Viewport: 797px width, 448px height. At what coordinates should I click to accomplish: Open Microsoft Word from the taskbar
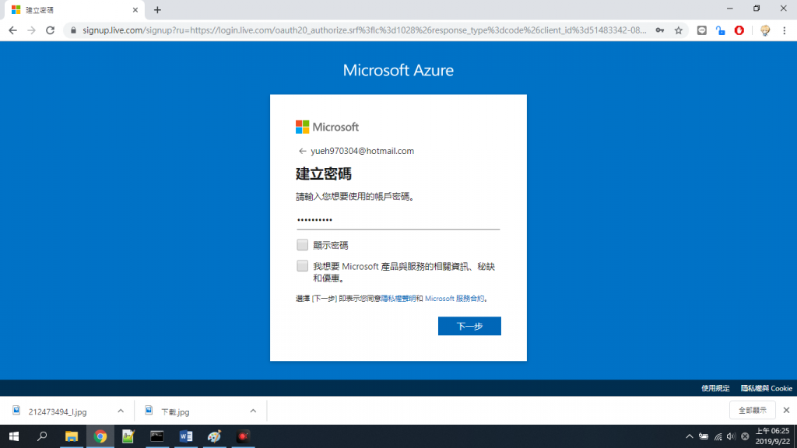point(185,436)
